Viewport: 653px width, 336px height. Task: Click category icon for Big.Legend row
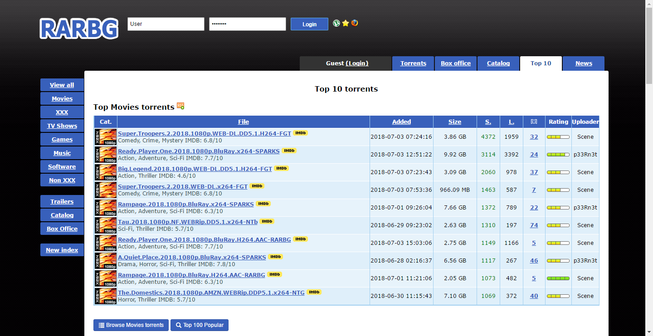(106, 172)
